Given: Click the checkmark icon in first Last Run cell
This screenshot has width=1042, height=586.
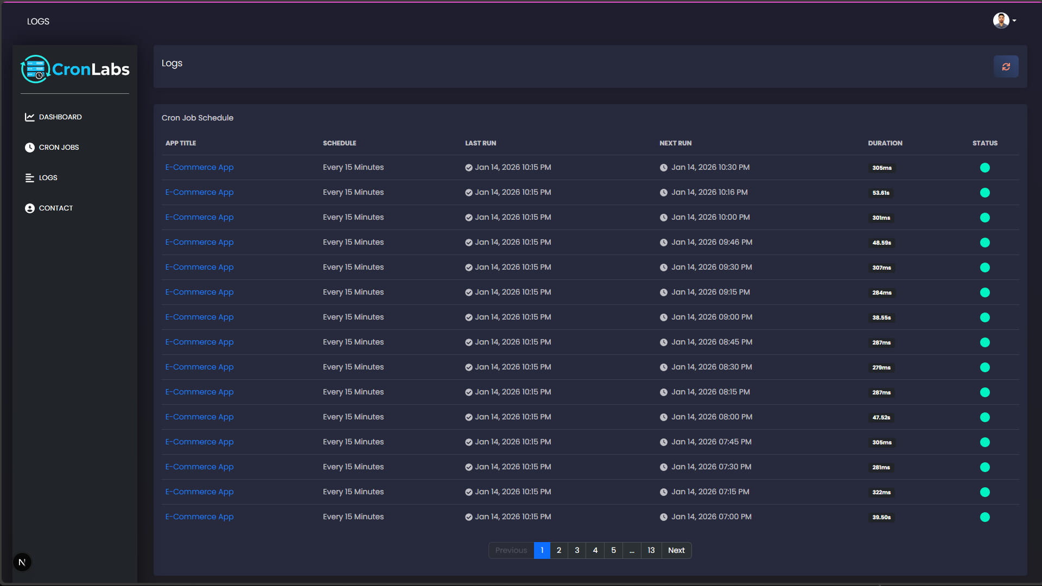Looking at the screenshot, I should coord(468,168).
